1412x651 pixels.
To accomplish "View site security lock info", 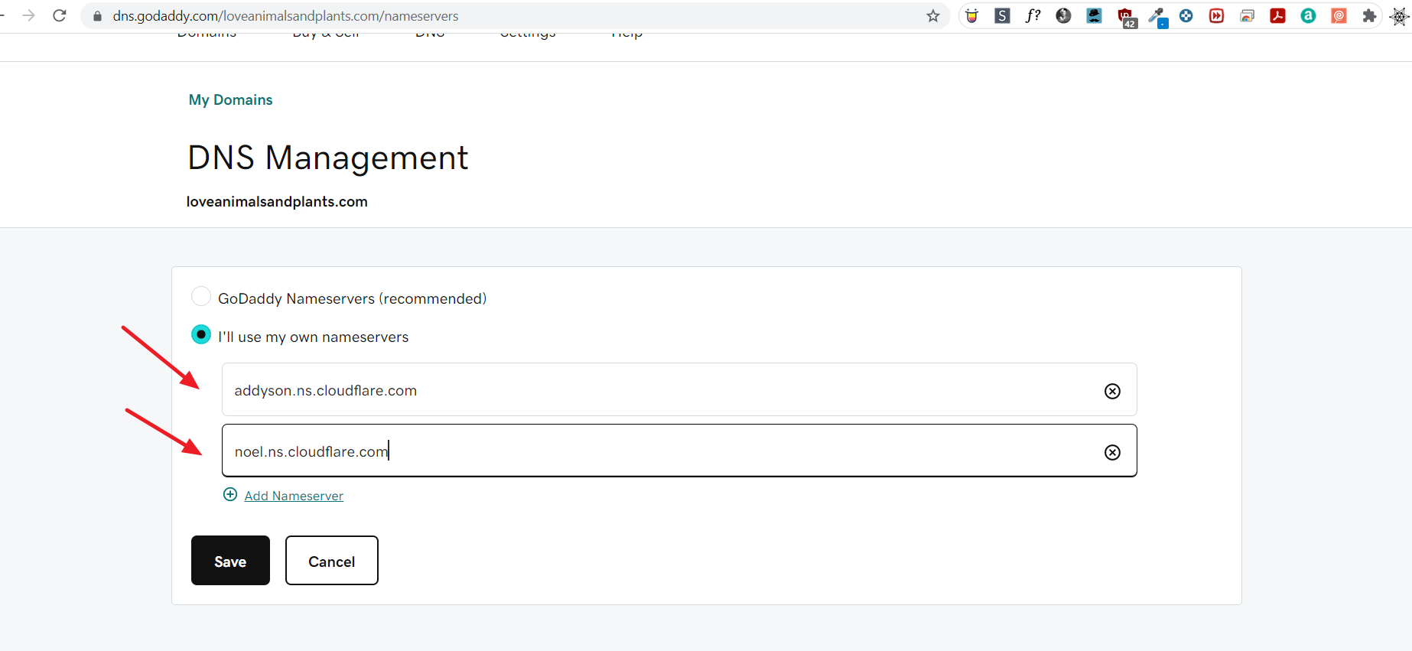I will [97, 16].
